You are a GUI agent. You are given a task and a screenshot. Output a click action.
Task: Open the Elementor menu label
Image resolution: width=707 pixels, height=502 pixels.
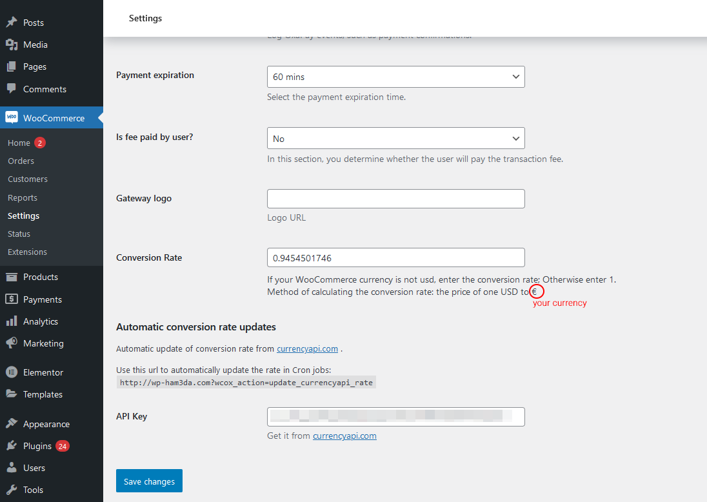(43, 372)
